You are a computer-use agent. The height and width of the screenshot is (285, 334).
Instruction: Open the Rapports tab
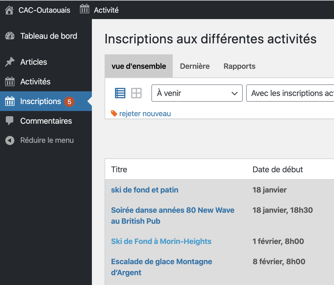pos(239,66)
